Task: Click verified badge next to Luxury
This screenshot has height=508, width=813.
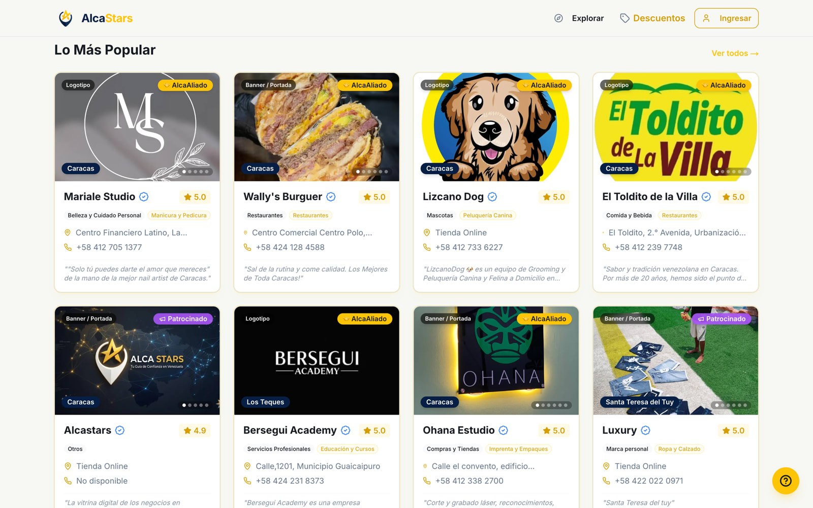Action: (645, 430)
